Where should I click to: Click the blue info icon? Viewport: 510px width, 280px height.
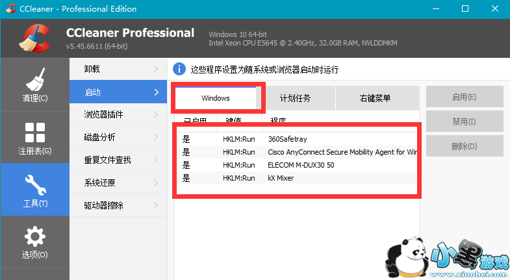179,70
